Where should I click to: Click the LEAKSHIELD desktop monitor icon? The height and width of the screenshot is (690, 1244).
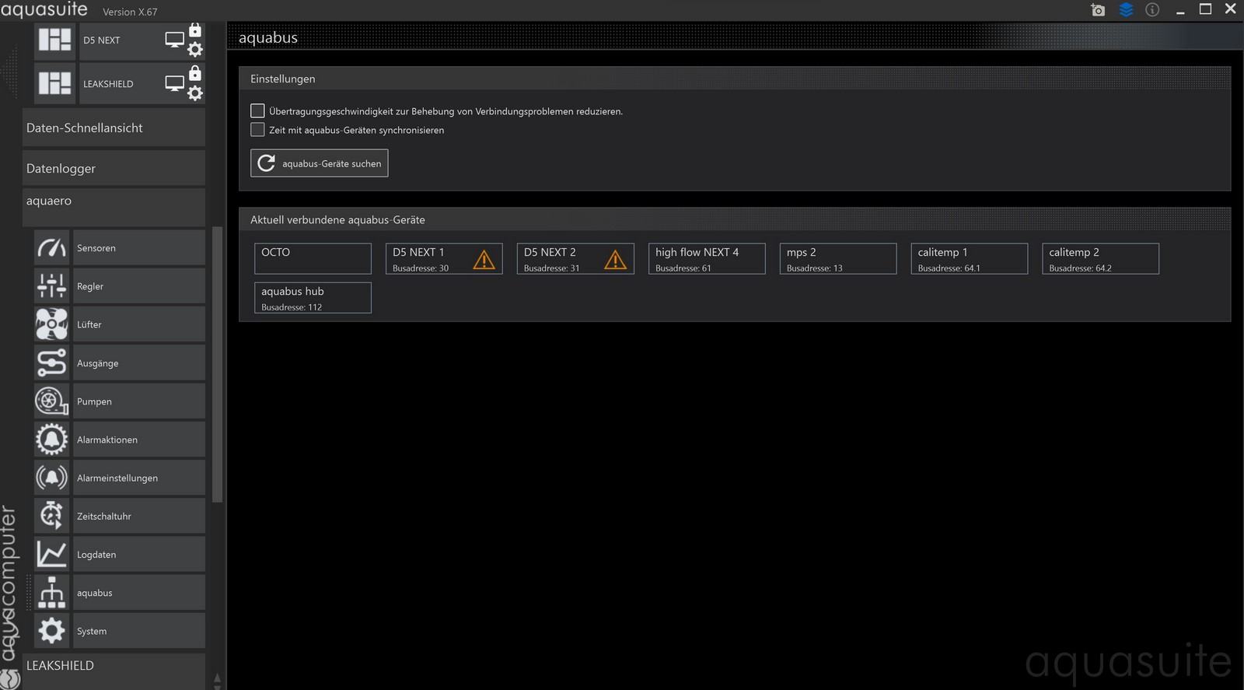point(175,83)
